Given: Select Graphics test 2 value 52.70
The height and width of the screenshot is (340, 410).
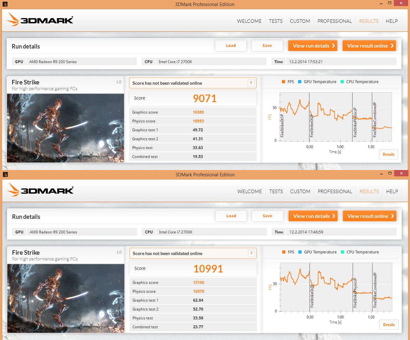Looking at the screenshot, I should tap(198, 309).
